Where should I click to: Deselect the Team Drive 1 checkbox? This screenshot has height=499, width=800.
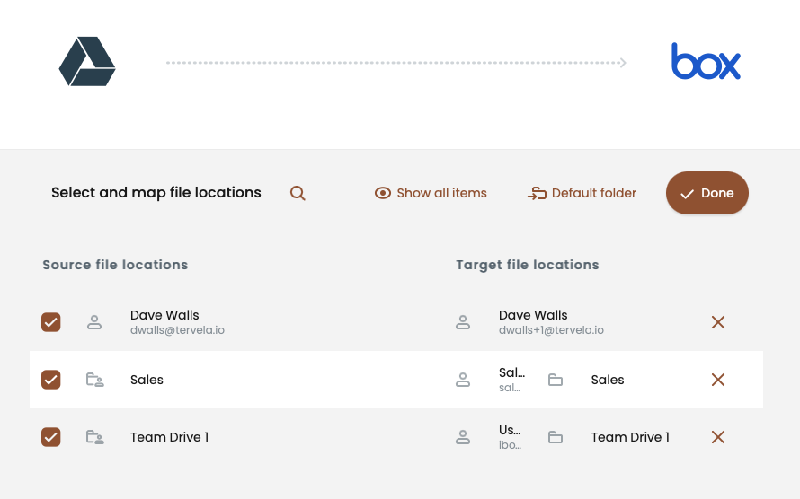(x=51, y=437)
